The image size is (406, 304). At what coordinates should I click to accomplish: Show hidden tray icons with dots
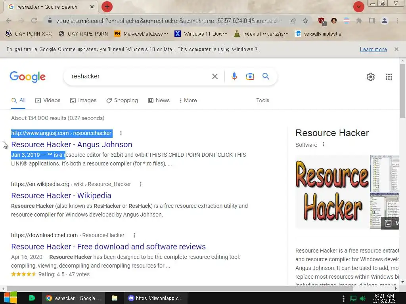tap(343, 298)
